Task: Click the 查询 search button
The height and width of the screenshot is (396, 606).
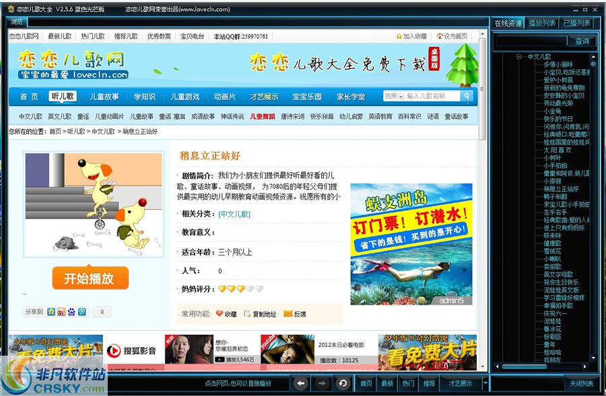Action: [582, 41]
